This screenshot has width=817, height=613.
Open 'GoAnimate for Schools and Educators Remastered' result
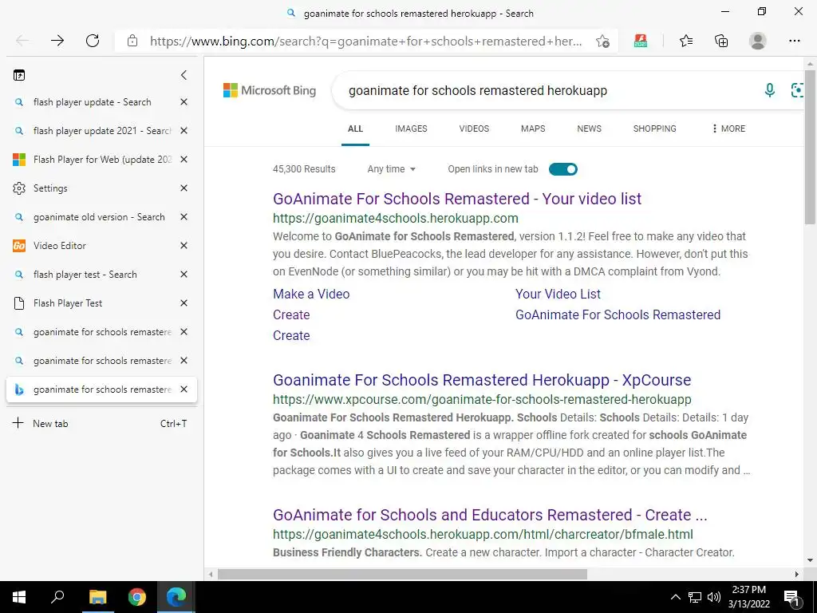490,515
